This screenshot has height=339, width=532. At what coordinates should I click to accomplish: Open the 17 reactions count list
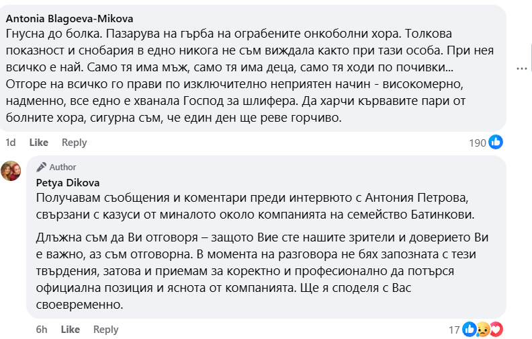click(454, 330)
